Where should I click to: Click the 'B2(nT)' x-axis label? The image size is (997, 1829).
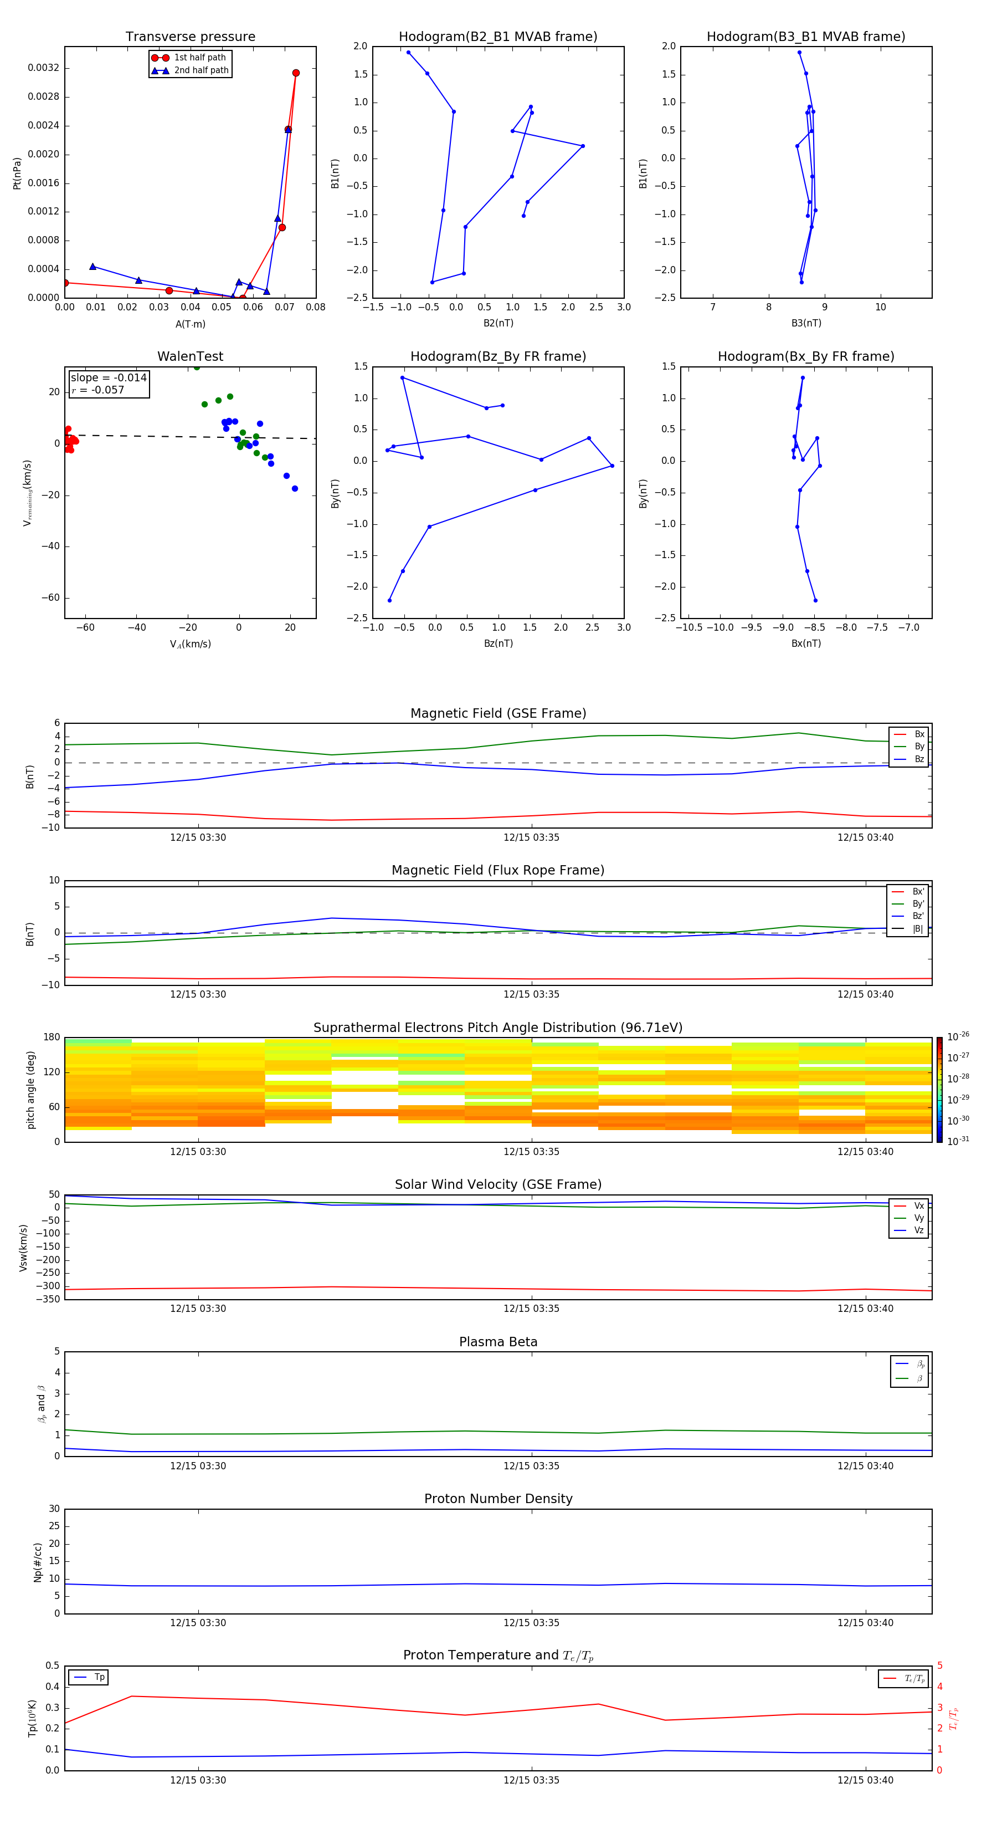(x=498, y=323)
